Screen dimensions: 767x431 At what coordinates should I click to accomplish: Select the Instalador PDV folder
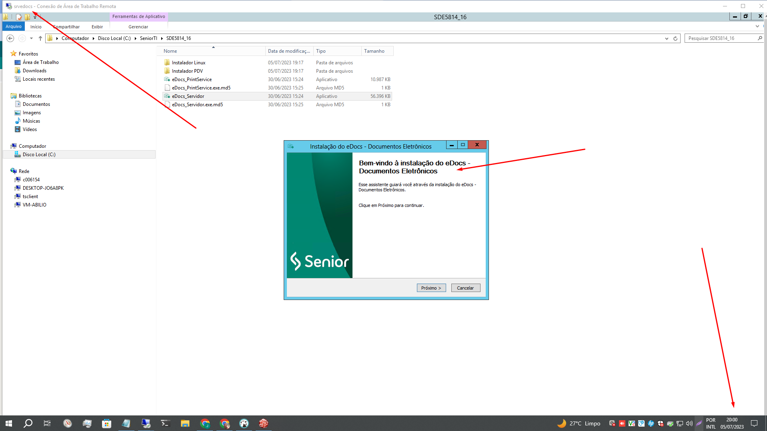(187, 71)
